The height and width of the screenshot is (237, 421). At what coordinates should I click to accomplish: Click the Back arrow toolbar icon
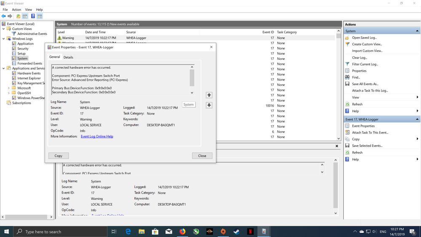pos(3,16)
